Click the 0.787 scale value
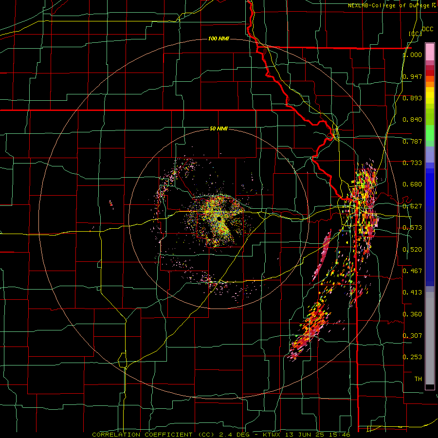 coord(412,141)
